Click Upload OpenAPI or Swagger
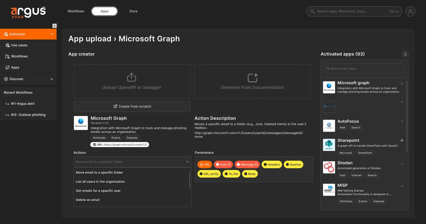The image size is (426, 224). 132,82
